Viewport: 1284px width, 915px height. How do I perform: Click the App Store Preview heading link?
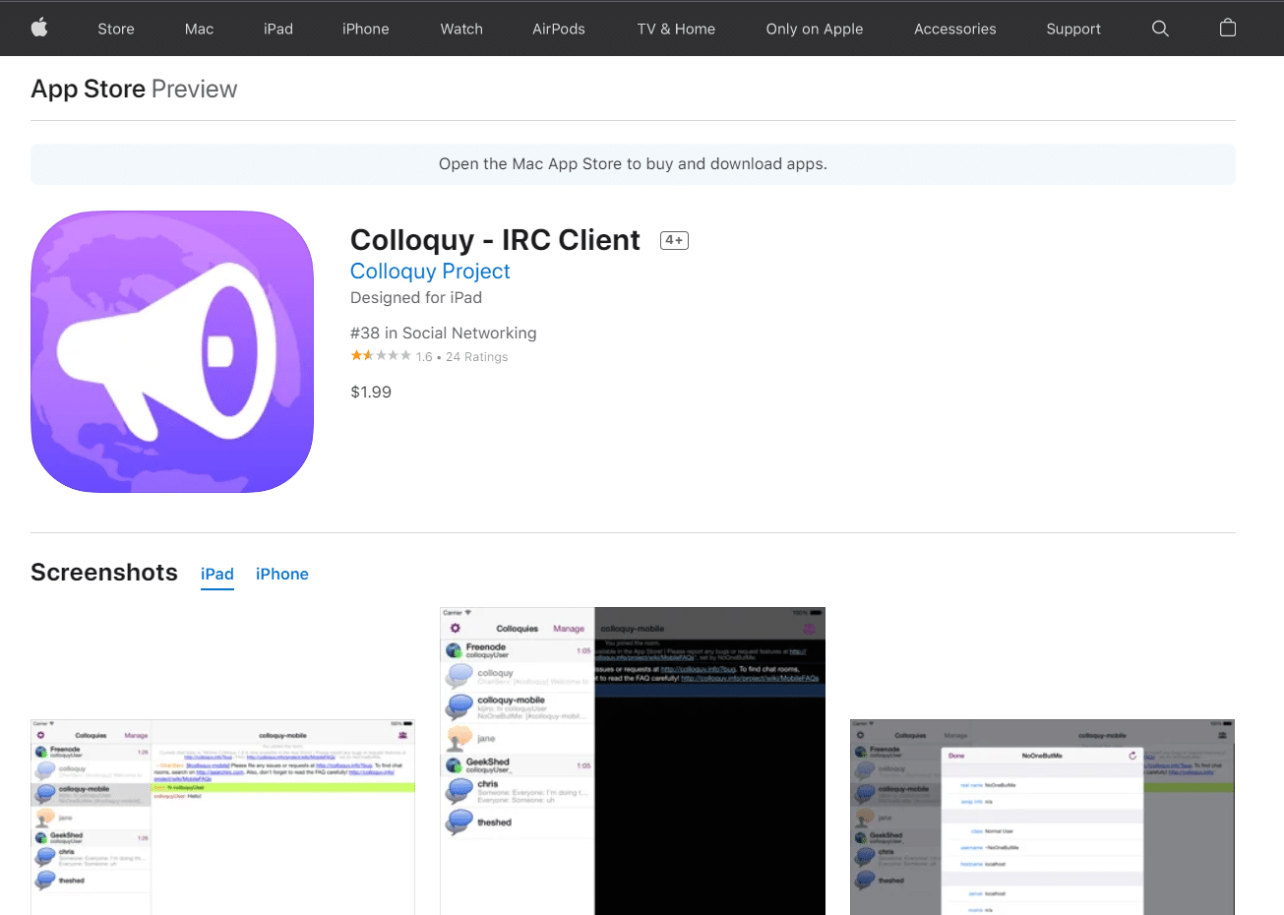134,89
